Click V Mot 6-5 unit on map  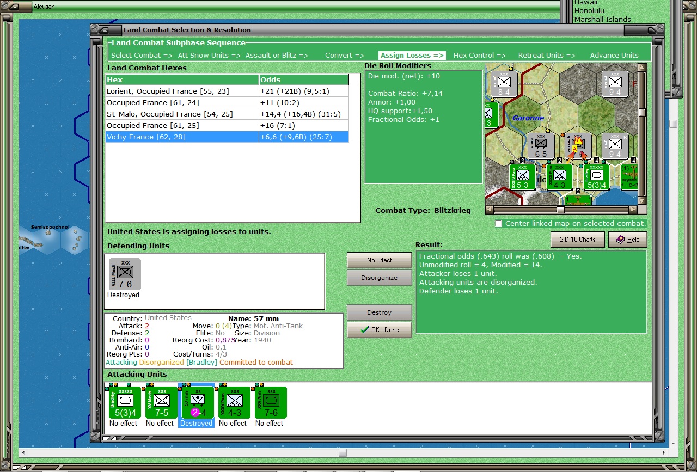coord(540,146)
